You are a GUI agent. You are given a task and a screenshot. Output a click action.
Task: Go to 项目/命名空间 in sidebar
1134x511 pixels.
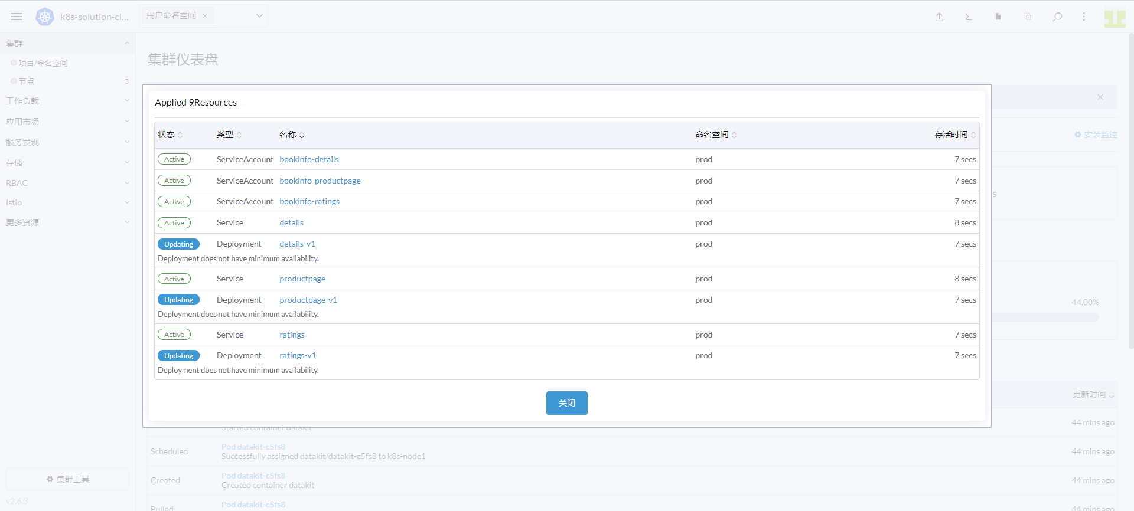tap(43, 63)
